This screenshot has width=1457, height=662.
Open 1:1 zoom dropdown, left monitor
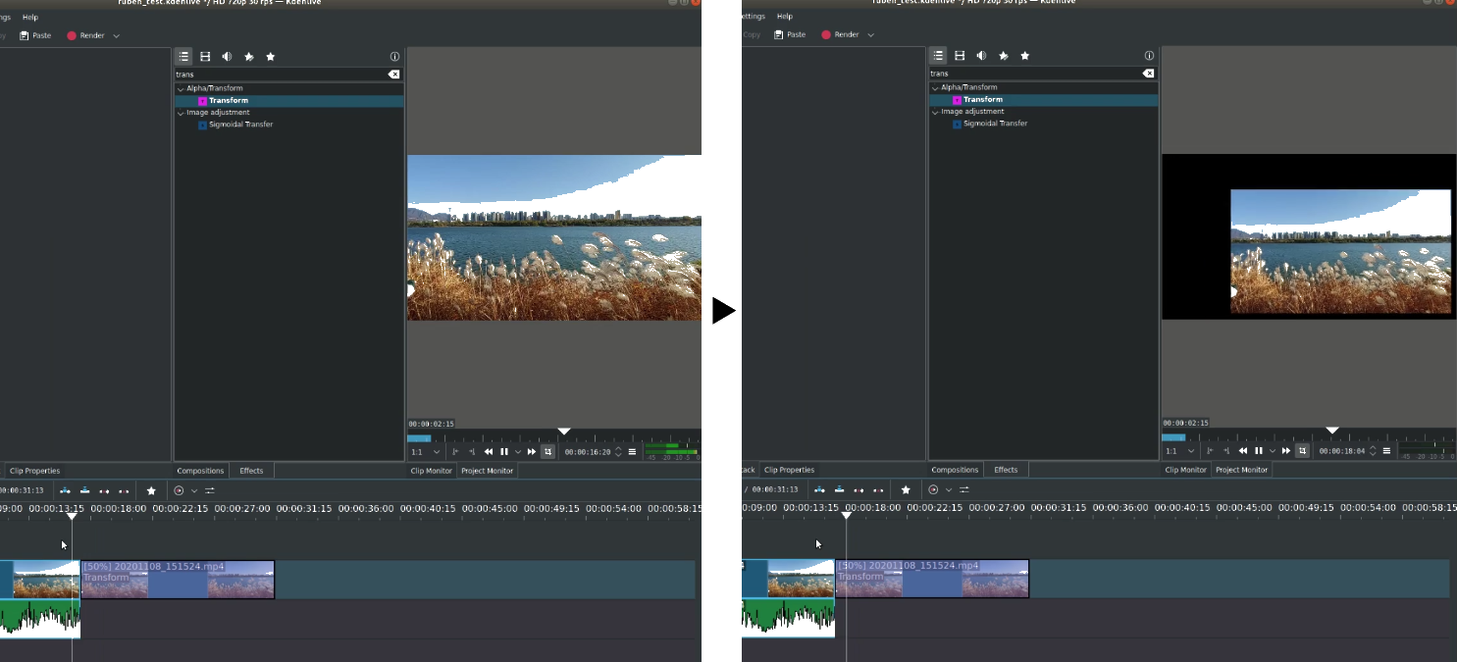tap(425, 452)
